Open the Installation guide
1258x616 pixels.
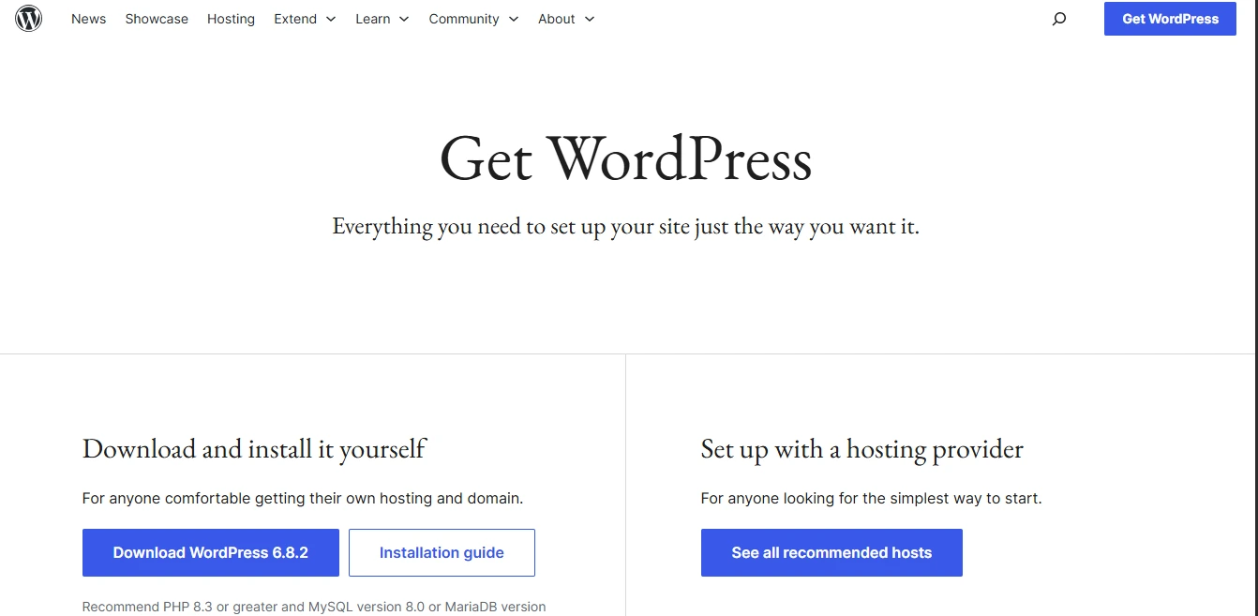442,552
